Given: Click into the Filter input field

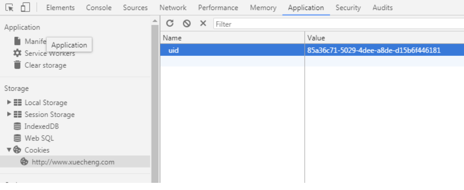Looking at the screenshot, I should [339, 24].
